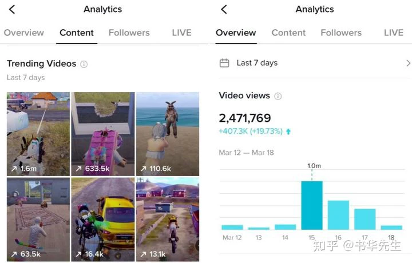
Task: Select the Mar 18 chart bar
Action: pyautogui.click(x=391, y=228)
